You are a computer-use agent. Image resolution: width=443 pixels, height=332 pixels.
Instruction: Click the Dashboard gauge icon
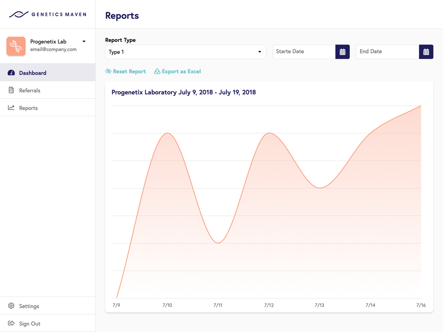click(11, 73)
